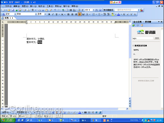Click the New document icon
The width and height of the screenshot is (164, 123).
(x=3, y=10)
